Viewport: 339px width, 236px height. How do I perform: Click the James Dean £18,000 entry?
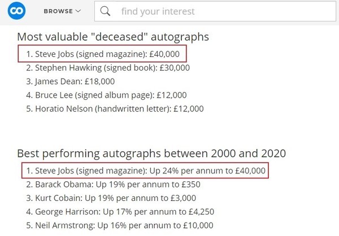click(x=70, y=81)
